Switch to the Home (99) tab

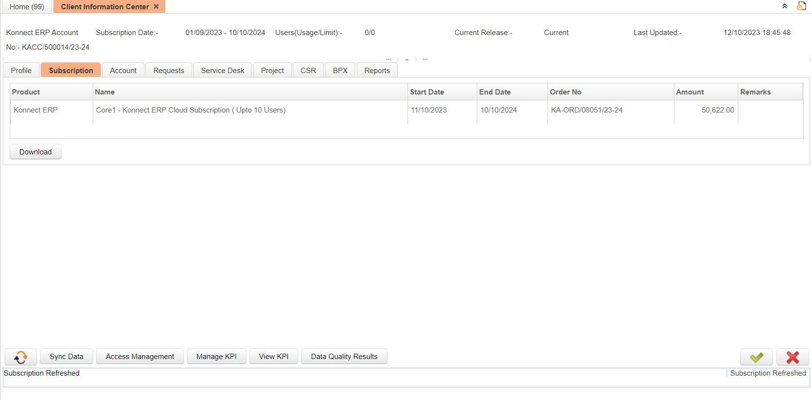pos(27,7)
